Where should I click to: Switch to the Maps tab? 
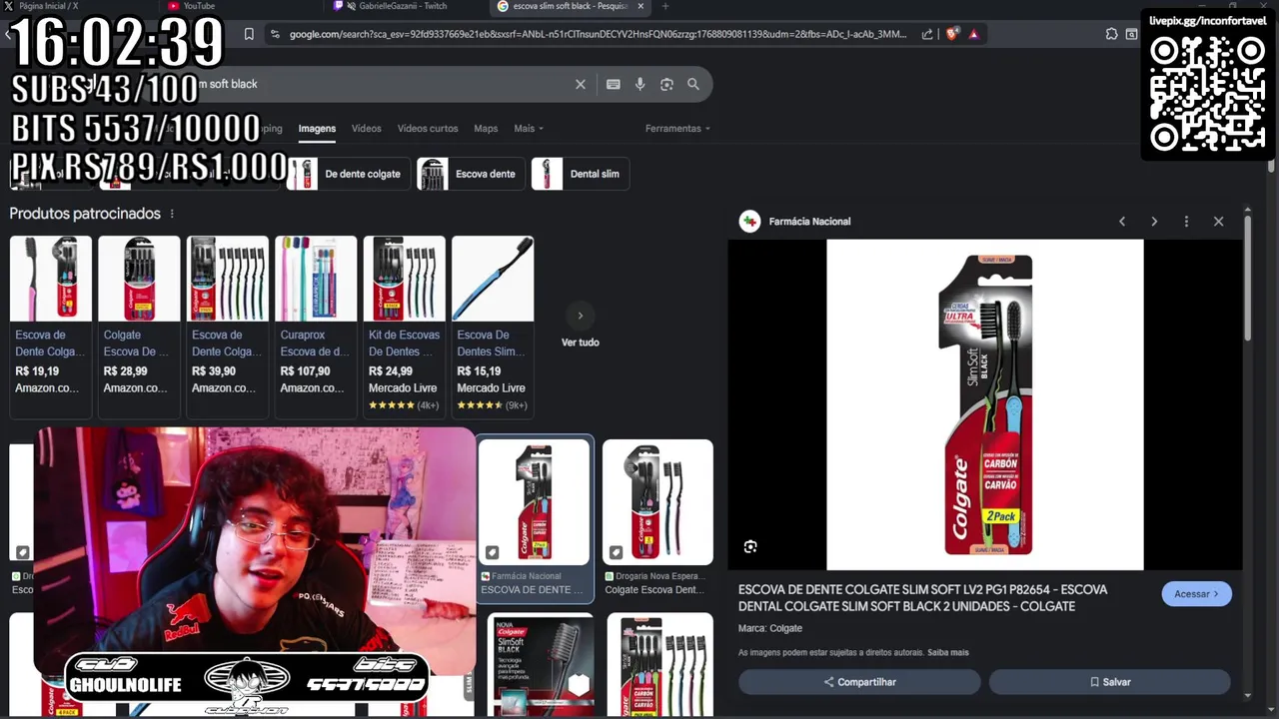[x=486, y=129]
